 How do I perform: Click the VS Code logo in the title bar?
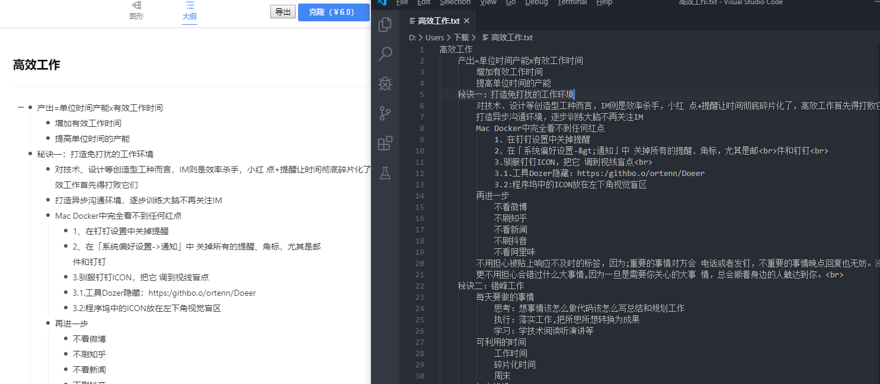[382, 2]
